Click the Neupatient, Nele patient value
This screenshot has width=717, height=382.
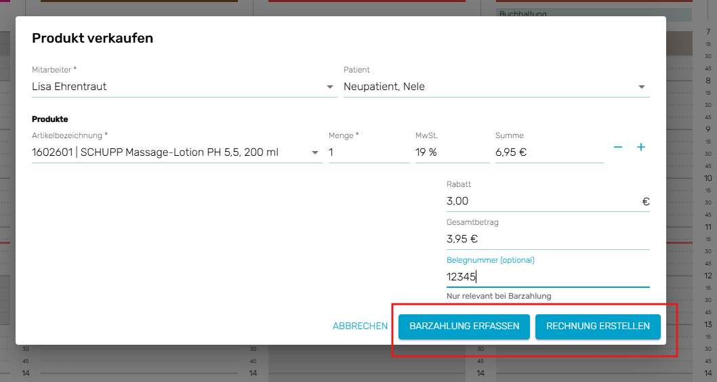tap(384, 87)
